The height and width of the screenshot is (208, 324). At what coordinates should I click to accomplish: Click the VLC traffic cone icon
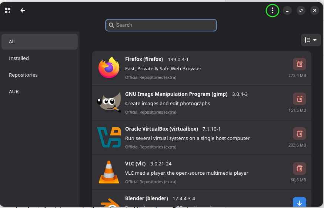click(109, 172)
